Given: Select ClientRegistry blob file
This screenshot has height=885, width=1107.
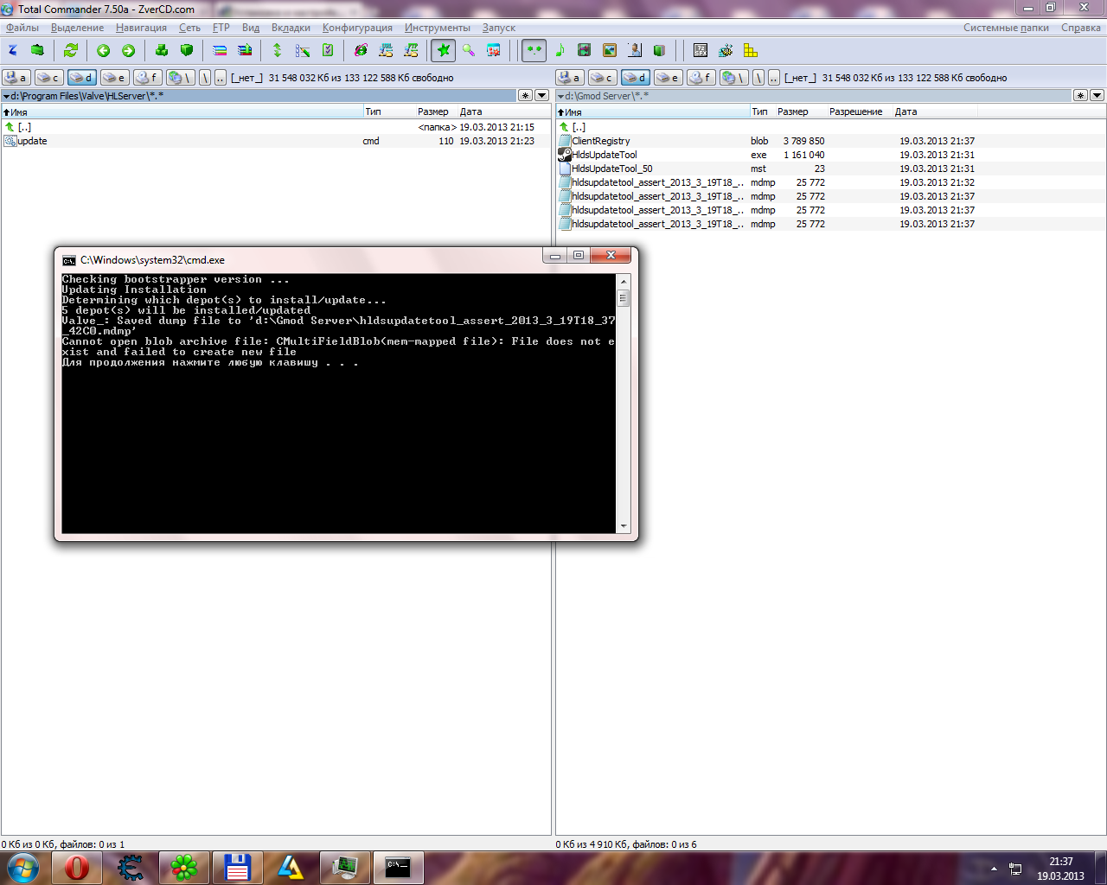Looking at the screenshot, I should point(830,141).
